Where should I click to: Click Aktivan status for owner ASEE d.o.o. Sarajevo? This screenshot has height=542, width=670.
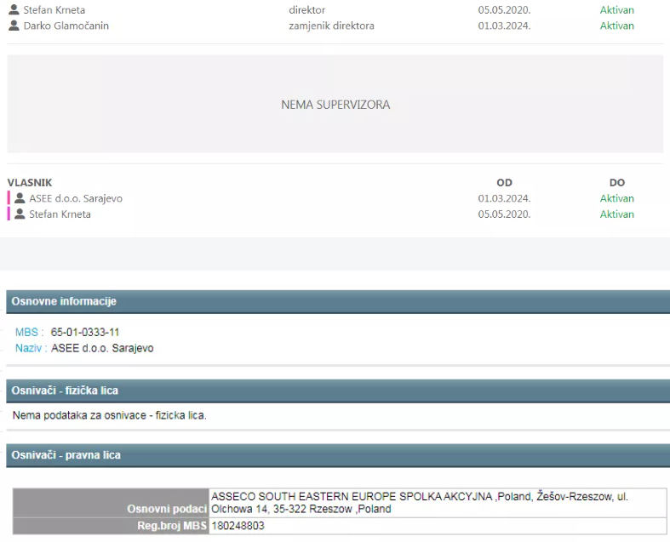616,198
